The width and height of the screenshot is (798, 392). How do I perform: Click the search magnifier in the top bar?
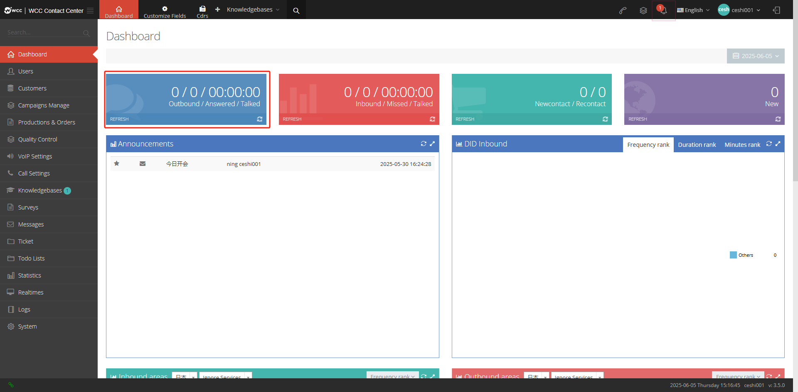click(296, 10)
